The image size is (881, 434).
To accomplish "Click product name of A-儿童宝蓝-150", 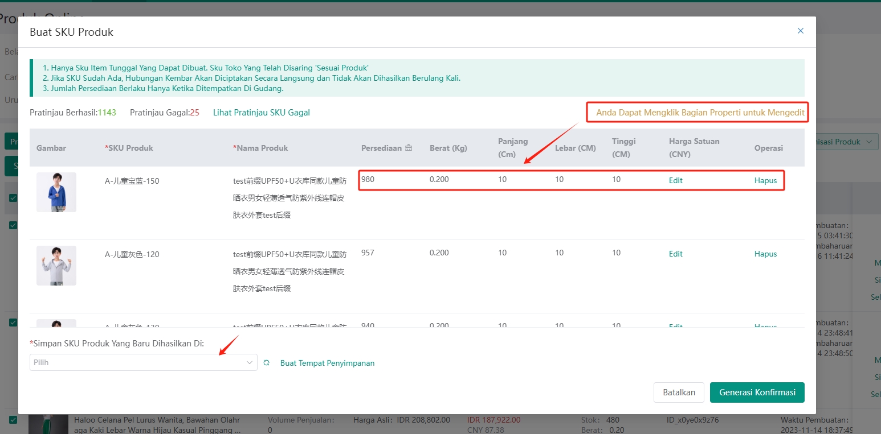I will pyautogui.click(x=289, y=198).
